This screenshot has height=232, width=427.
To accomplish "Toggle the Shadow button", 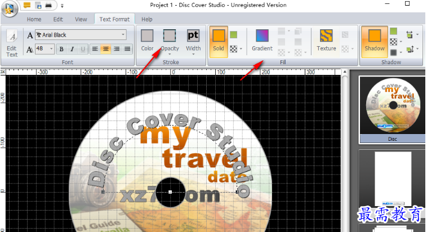I will (x=375, y=41).
